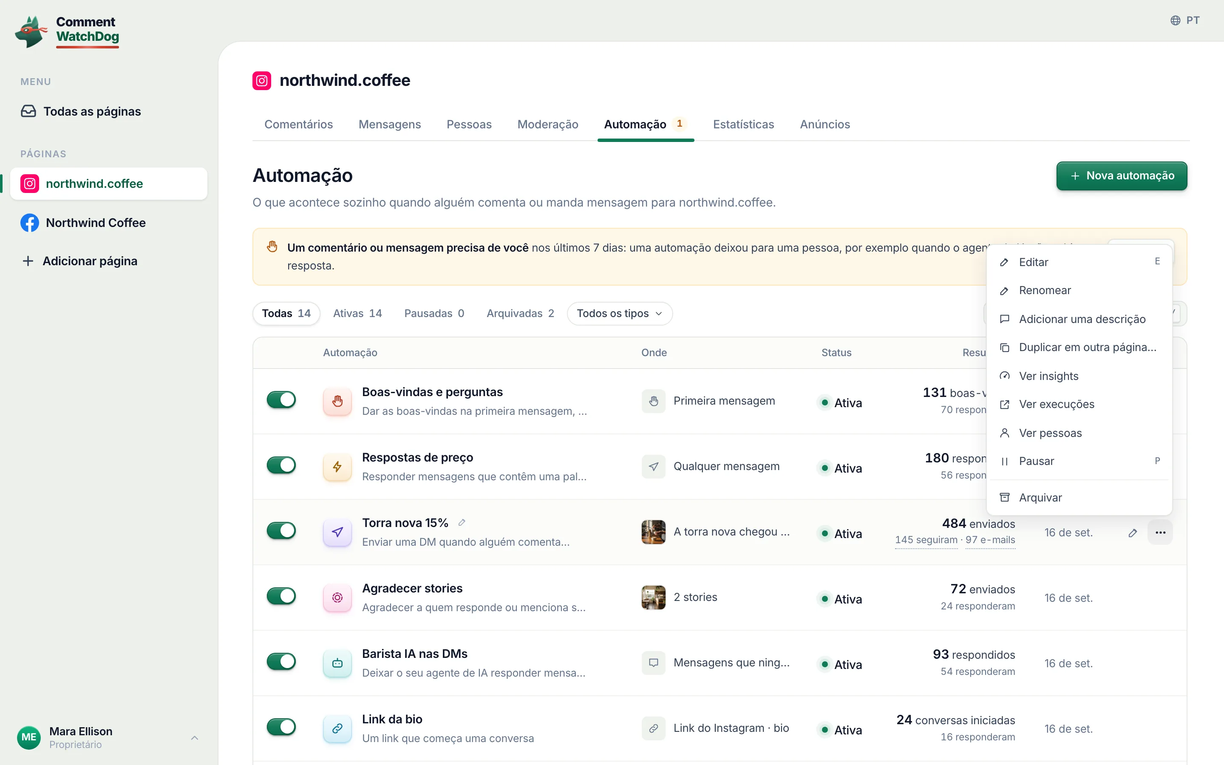1224x765 pixels.
Task: Toggle off Barista IA nas DMs automation
Action: [x=281, y=661]
